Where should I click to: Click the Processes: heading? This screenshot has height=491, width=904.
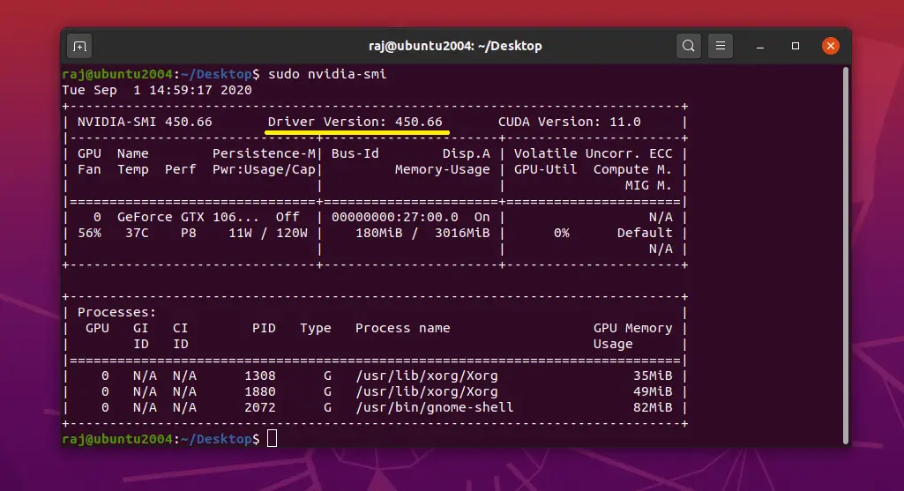pos(117,312)
